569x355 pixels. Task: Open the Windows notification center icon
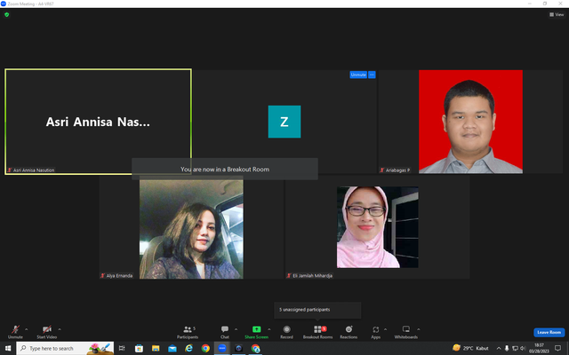click(557, 348)
